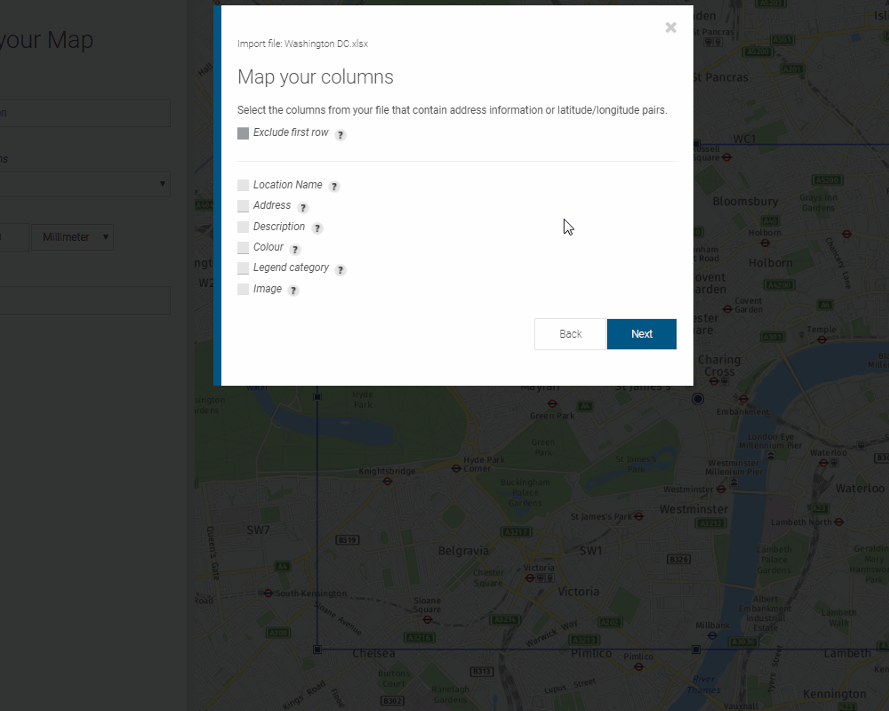Click the 'A3217' road shield on map

tap(517, 531)
